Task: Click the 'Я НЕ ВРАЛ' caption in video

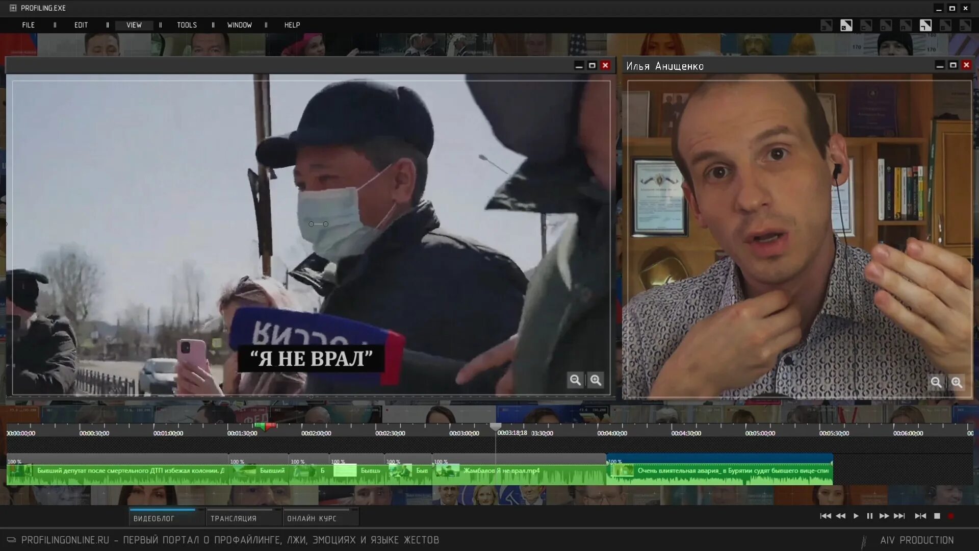Action: 311,359
